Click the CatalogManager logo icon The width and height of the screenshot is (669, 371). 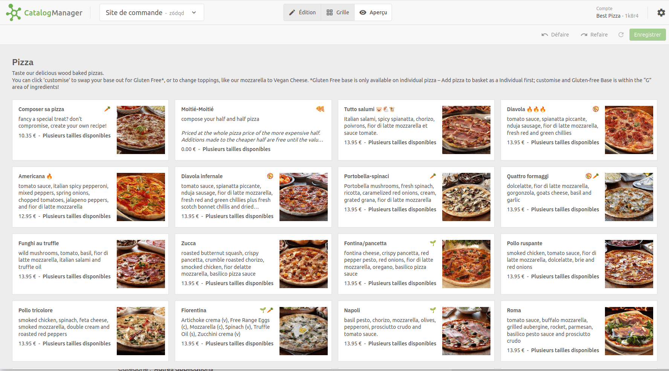14,12
